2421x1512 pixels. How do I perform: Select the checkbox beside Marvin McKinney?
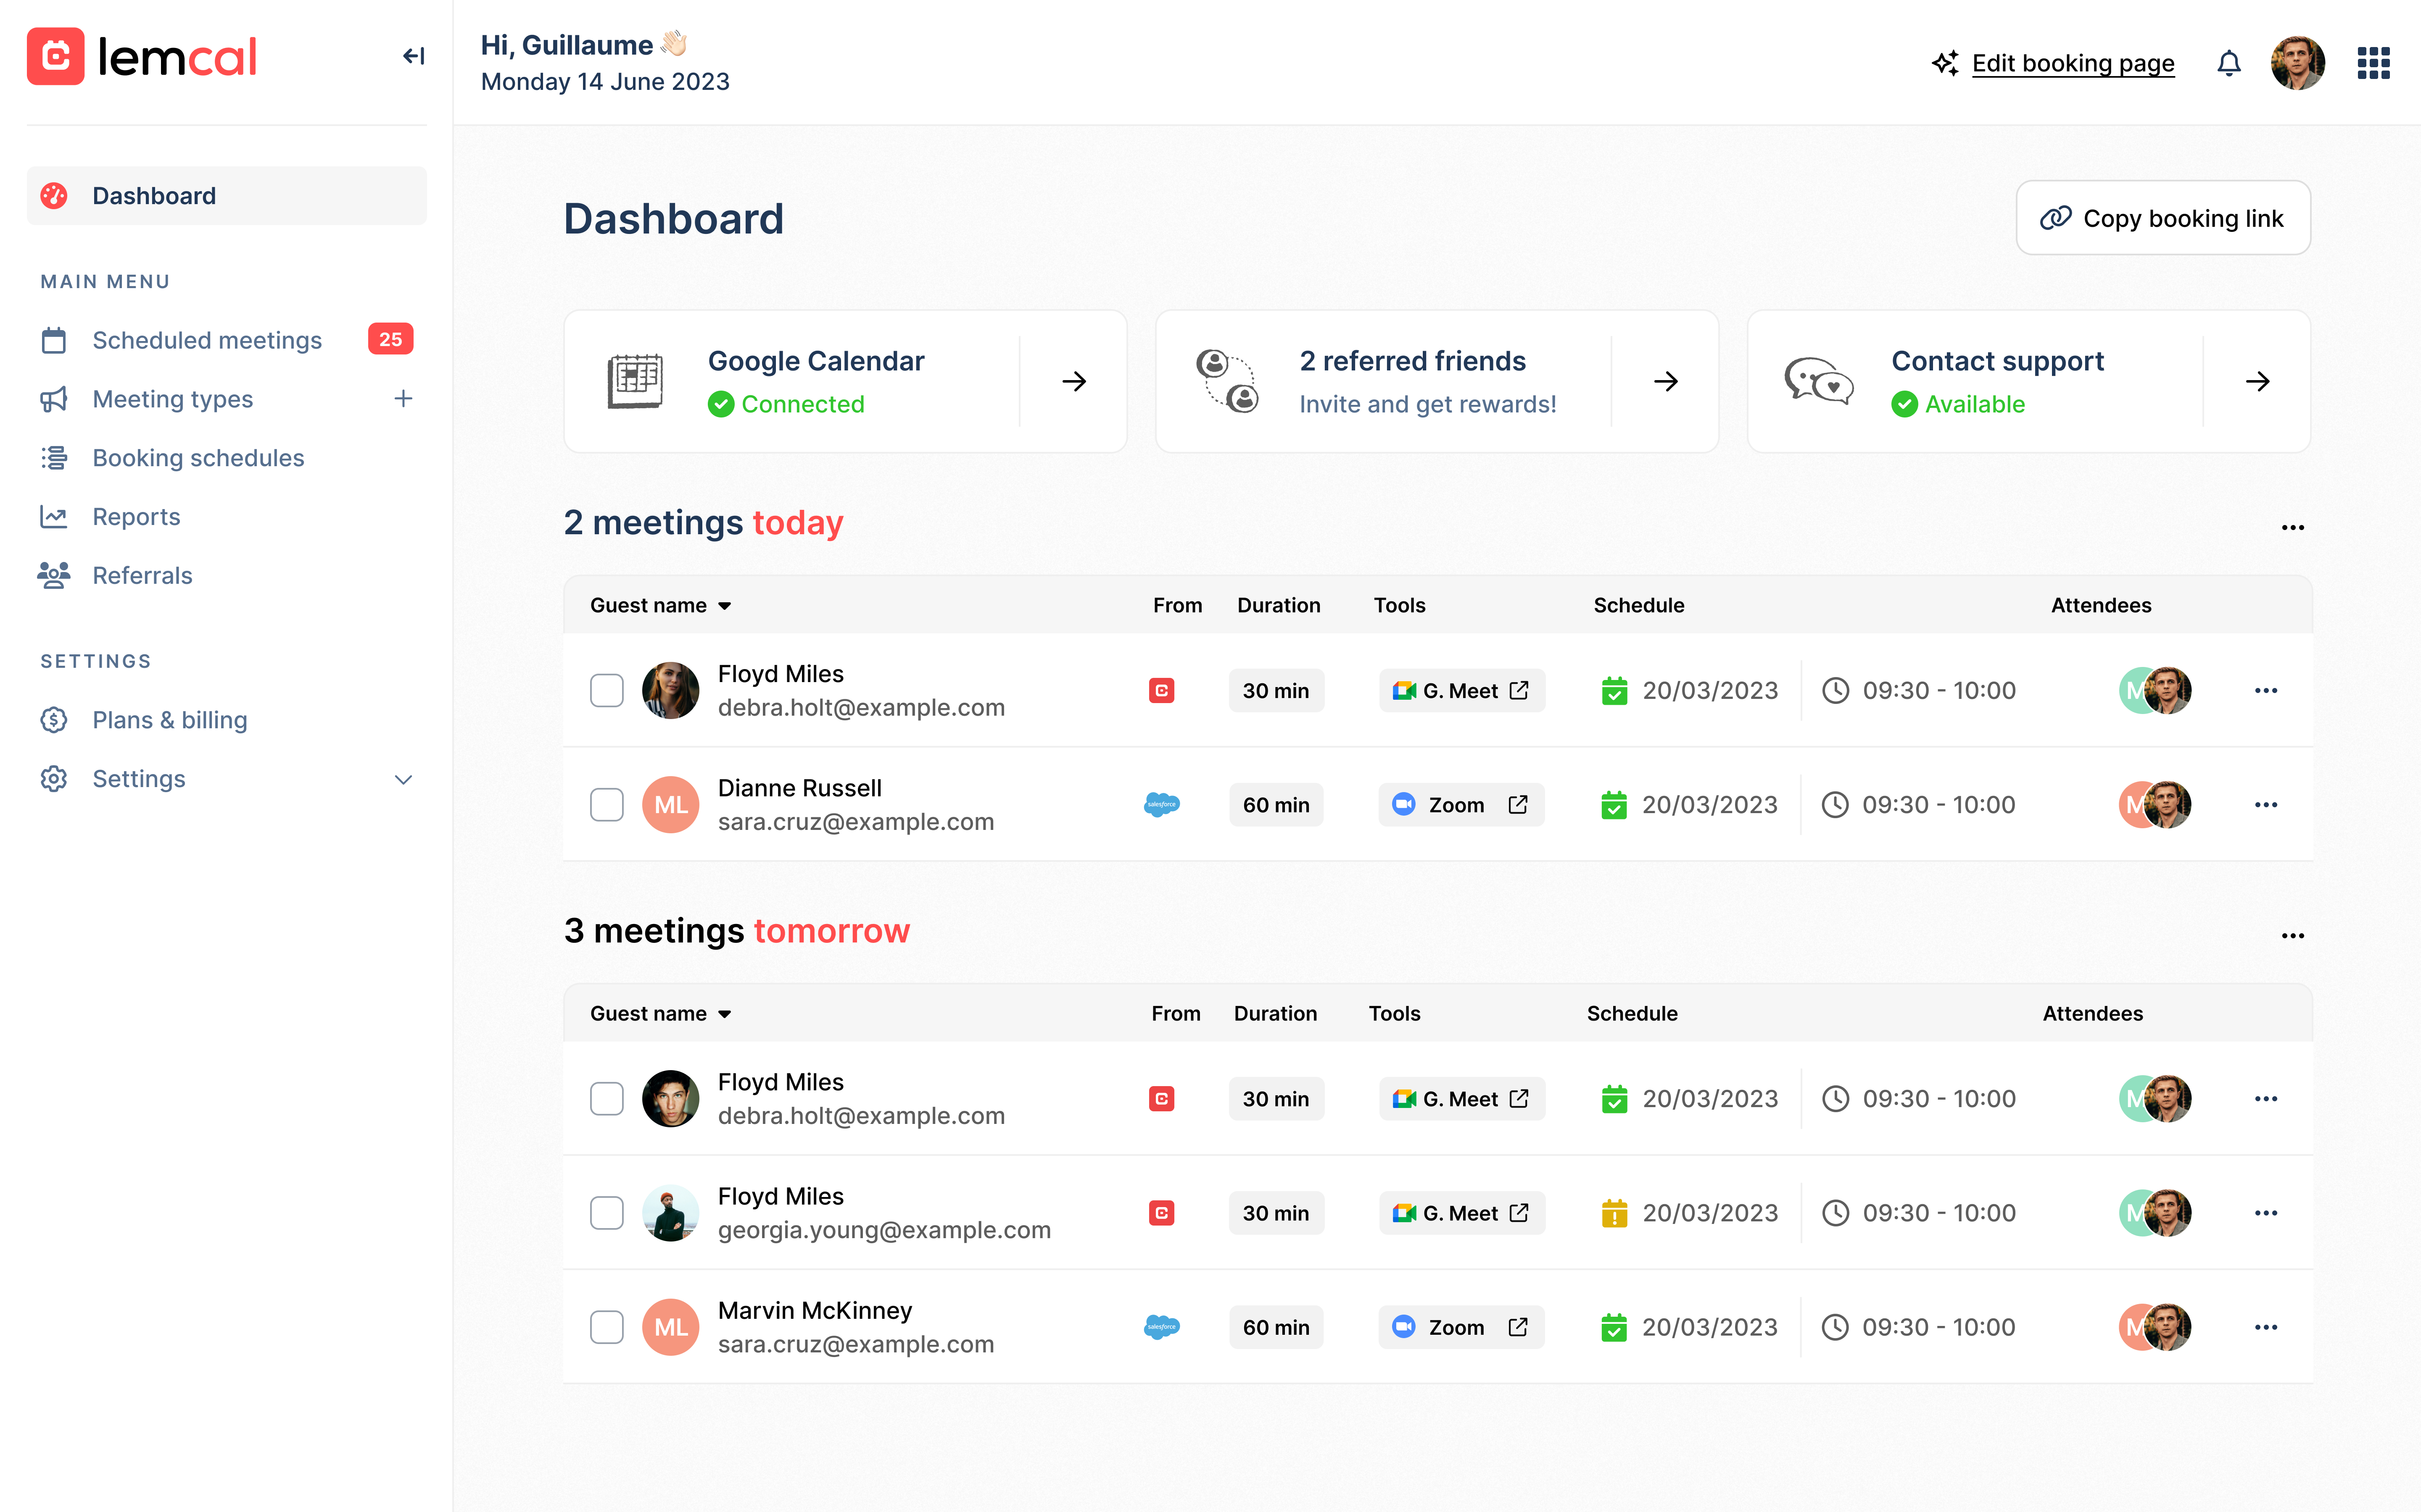(607, 1327)
